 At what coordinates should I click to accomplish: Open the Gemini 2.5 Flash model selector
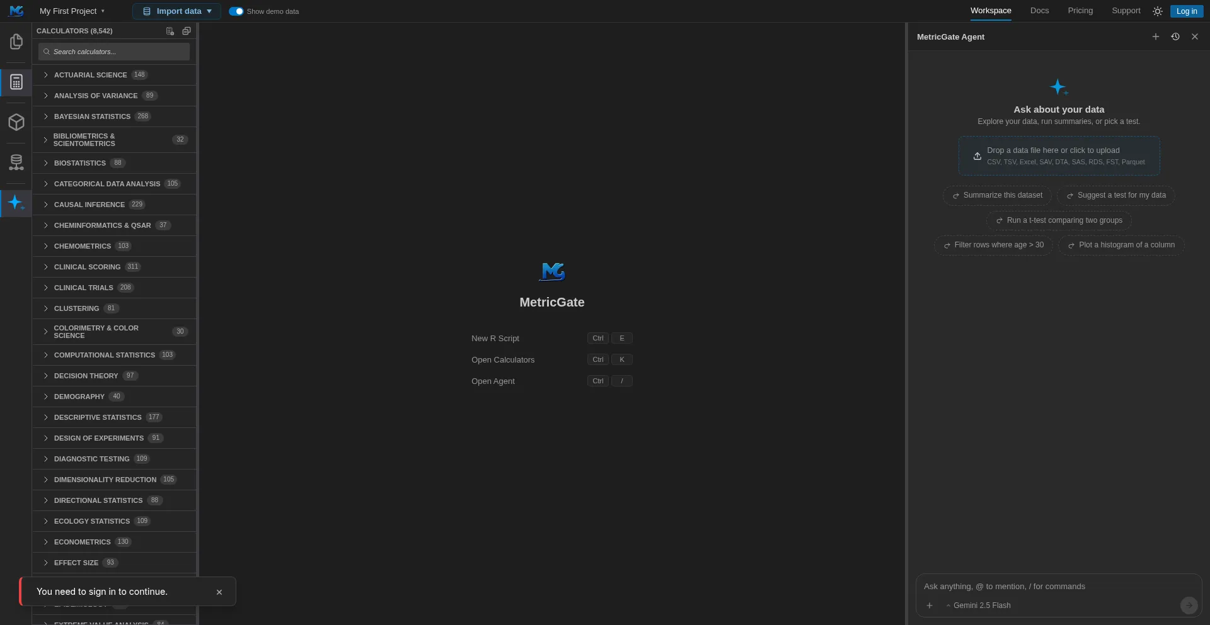(978, 605)
